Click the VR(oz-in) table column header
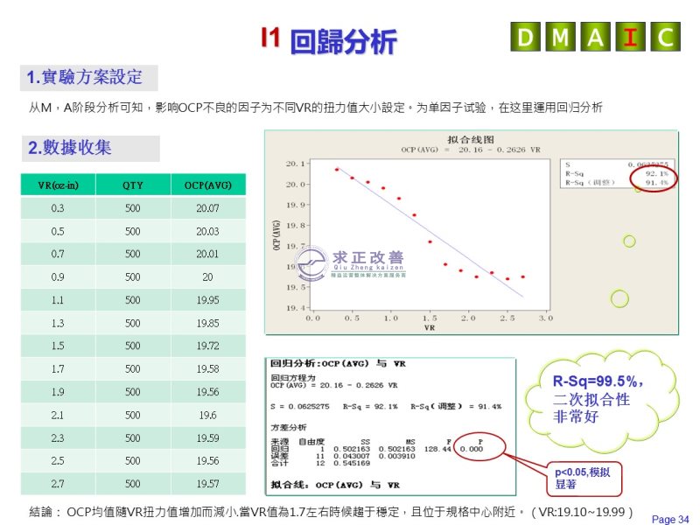This screenshot has width=700, height=525. (58, 185)
